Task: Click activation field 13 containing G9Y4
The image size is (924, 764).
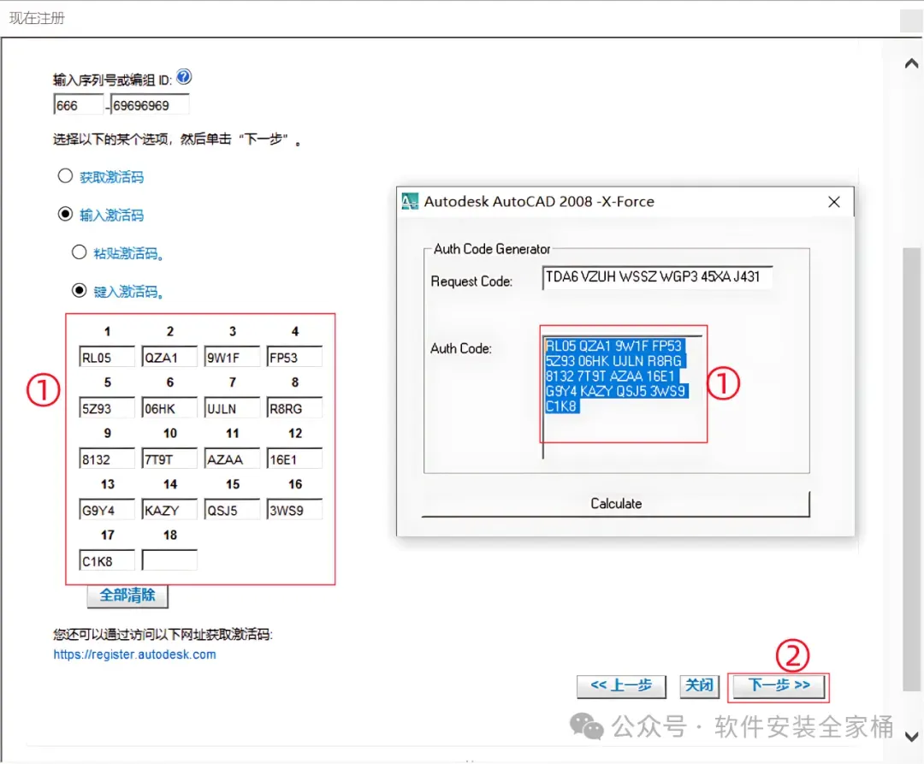Action: [x=107, y=510]
